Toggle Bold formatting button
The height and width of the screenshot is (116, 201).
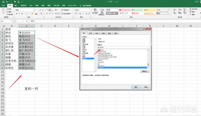click(17, 13)
